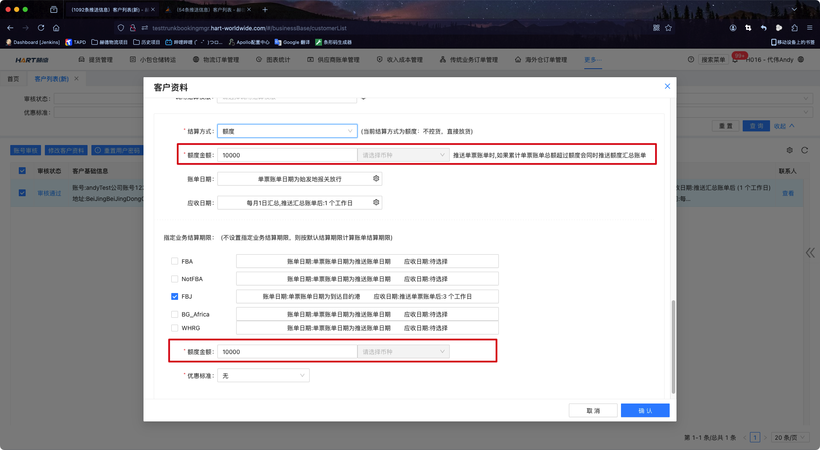Click the 确认 button
The height and width of the screenshot is (450, 820).
pos(645,410)
